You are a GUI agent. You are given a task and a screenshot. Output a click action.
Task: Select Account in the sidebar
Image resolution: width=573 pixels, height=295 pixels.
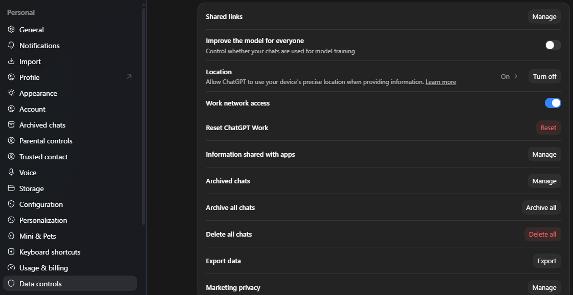tap(70, 109)
